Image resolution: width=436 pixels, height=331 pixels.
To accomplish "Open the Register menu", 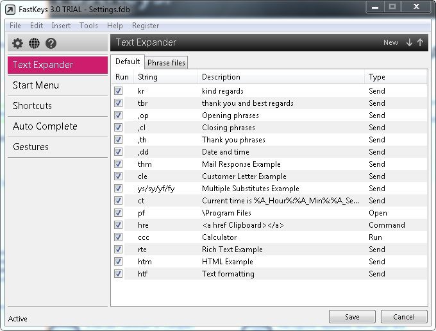I will [x=146, y=26].
